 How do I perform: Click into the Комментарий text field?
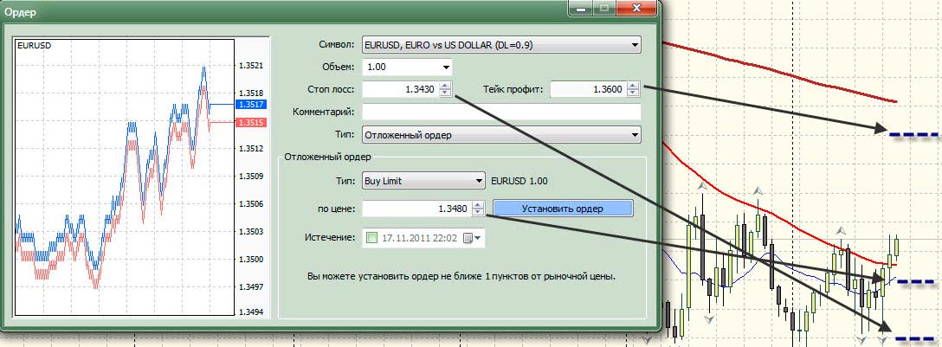(x=500, y=112)
